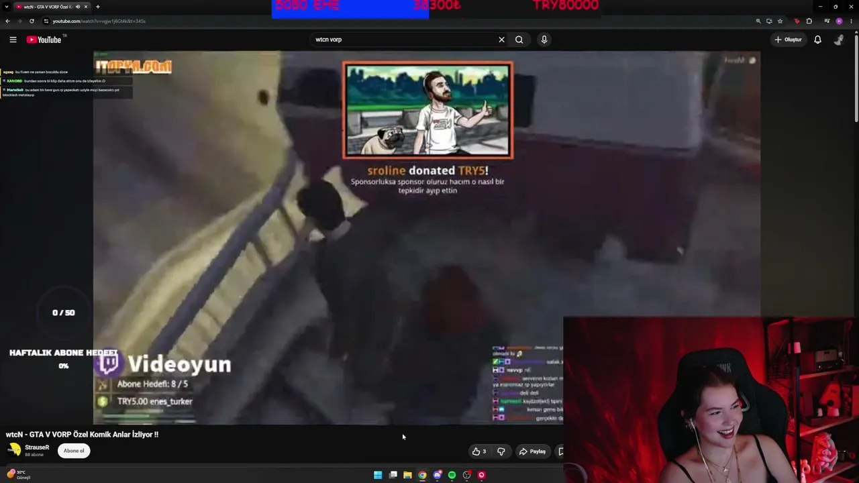Image resolution: width=859 pixels, height=483 pixels.
Task: Open the YouTube account avatar menu
Action: click(x=839, y=40)
